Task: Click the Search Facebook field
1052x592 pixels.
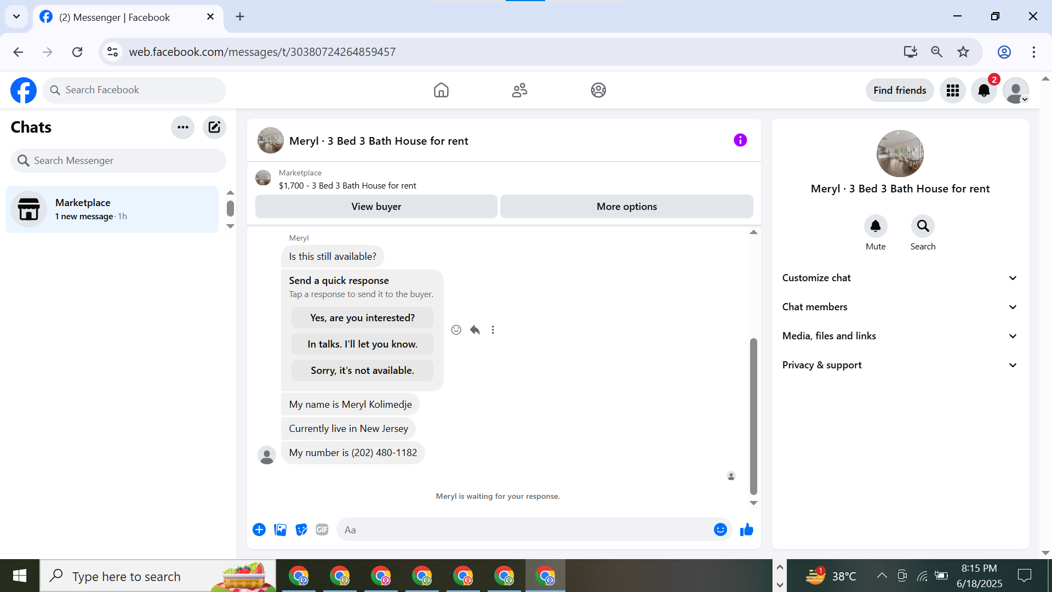Action: 134,90
